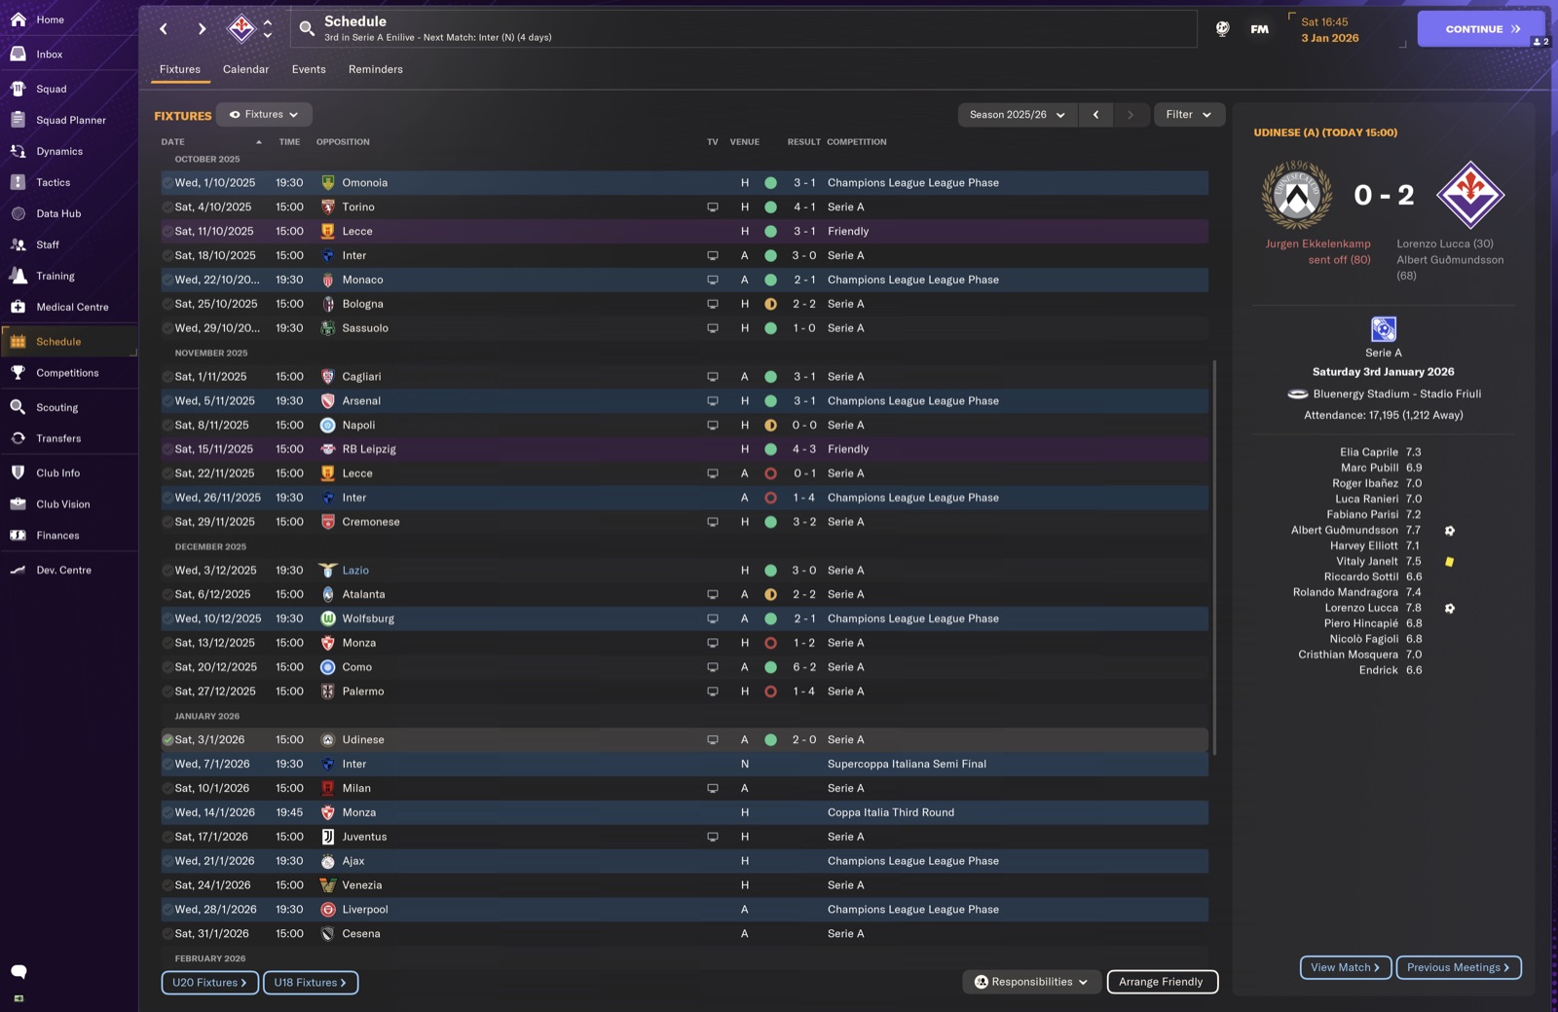Click View Match button
This screenshot has height=1012, width=1558.
1345,967
